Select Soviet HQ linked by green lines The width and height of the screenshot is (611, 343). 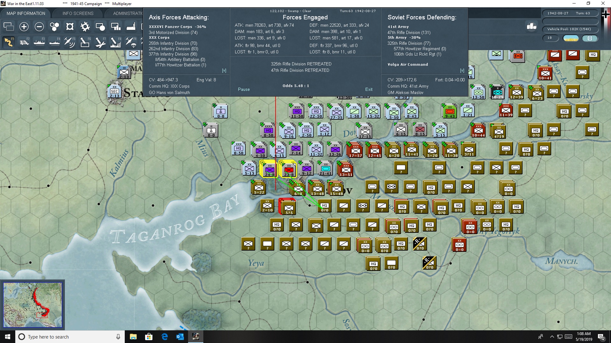(x=325, y=206)
